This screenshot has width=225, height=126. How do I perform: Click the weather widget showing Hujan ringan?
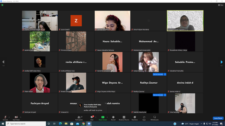[190, 124]
